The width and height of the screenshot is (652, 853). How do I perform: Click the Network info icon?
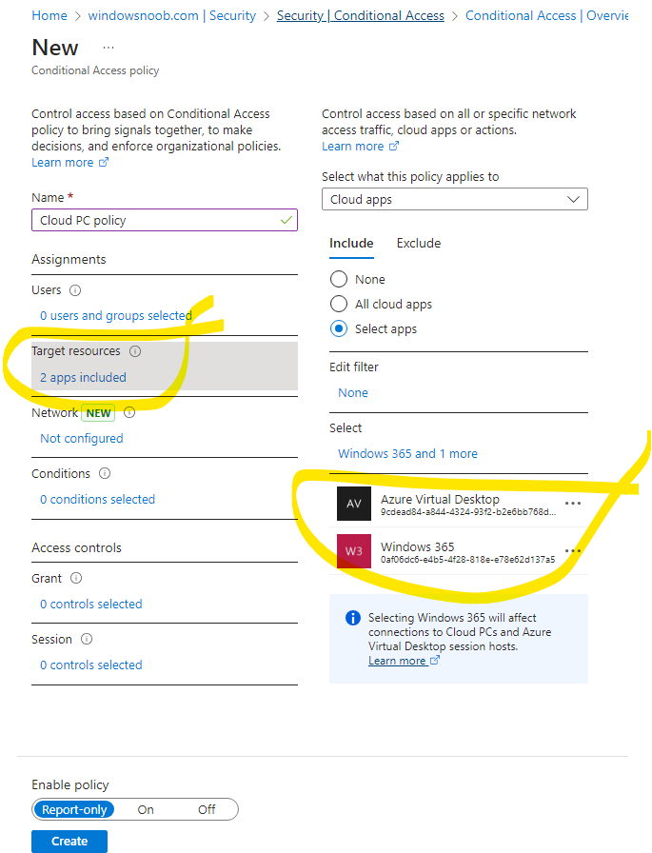128,413
